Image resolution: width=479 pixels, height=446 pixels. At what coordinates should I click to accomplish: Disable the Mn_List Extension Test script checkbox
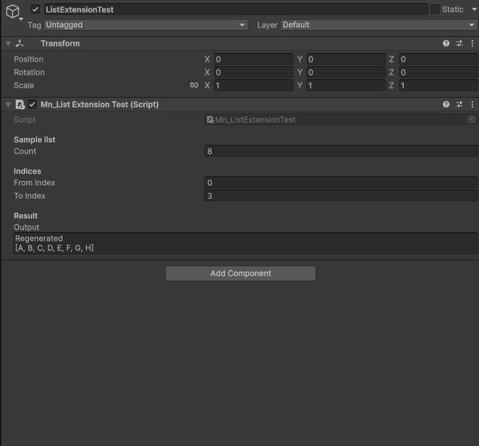click(32, 104)
